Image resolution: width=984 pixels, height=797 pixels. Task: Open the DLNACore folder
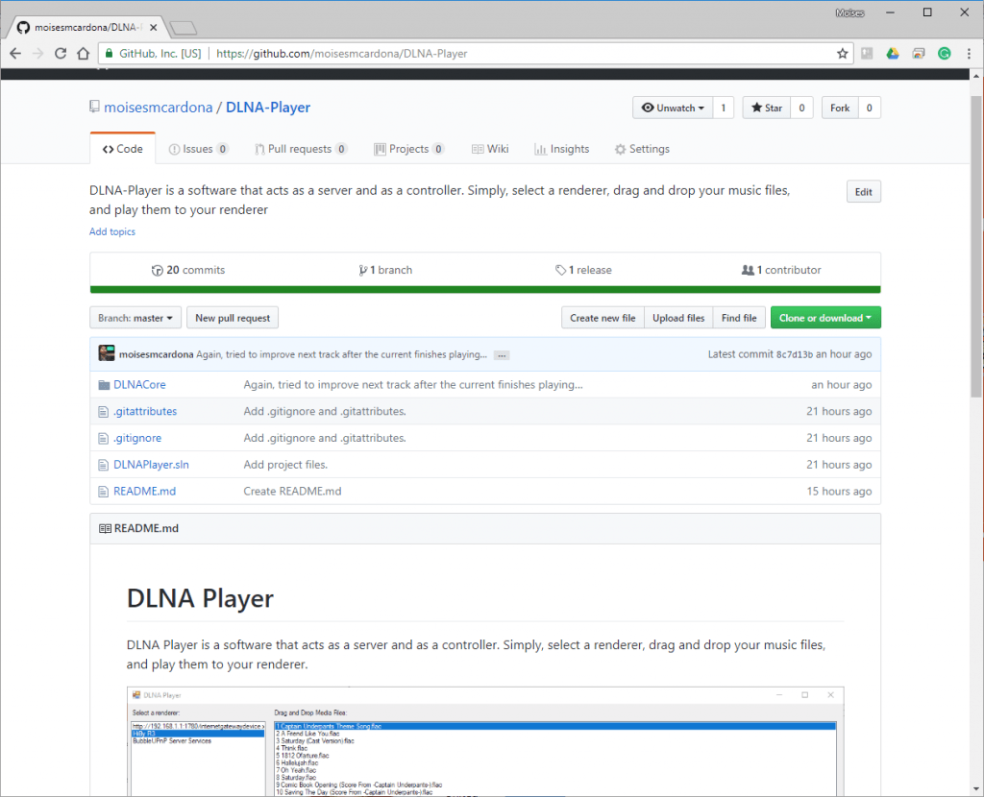[140, 385]
